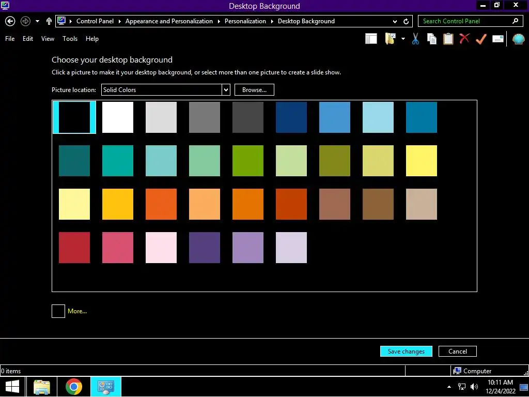Expand the arrow after Personalization breadcrumb
Viewport: 529px width, 397px height.
click(x=272, y=21)
